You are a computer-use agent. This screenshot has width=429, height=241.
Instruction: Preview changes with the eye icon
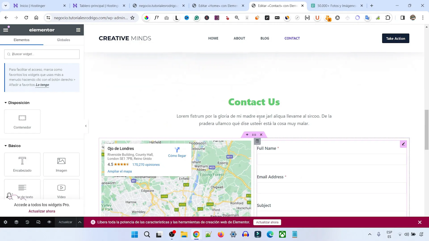coord(49,222)
